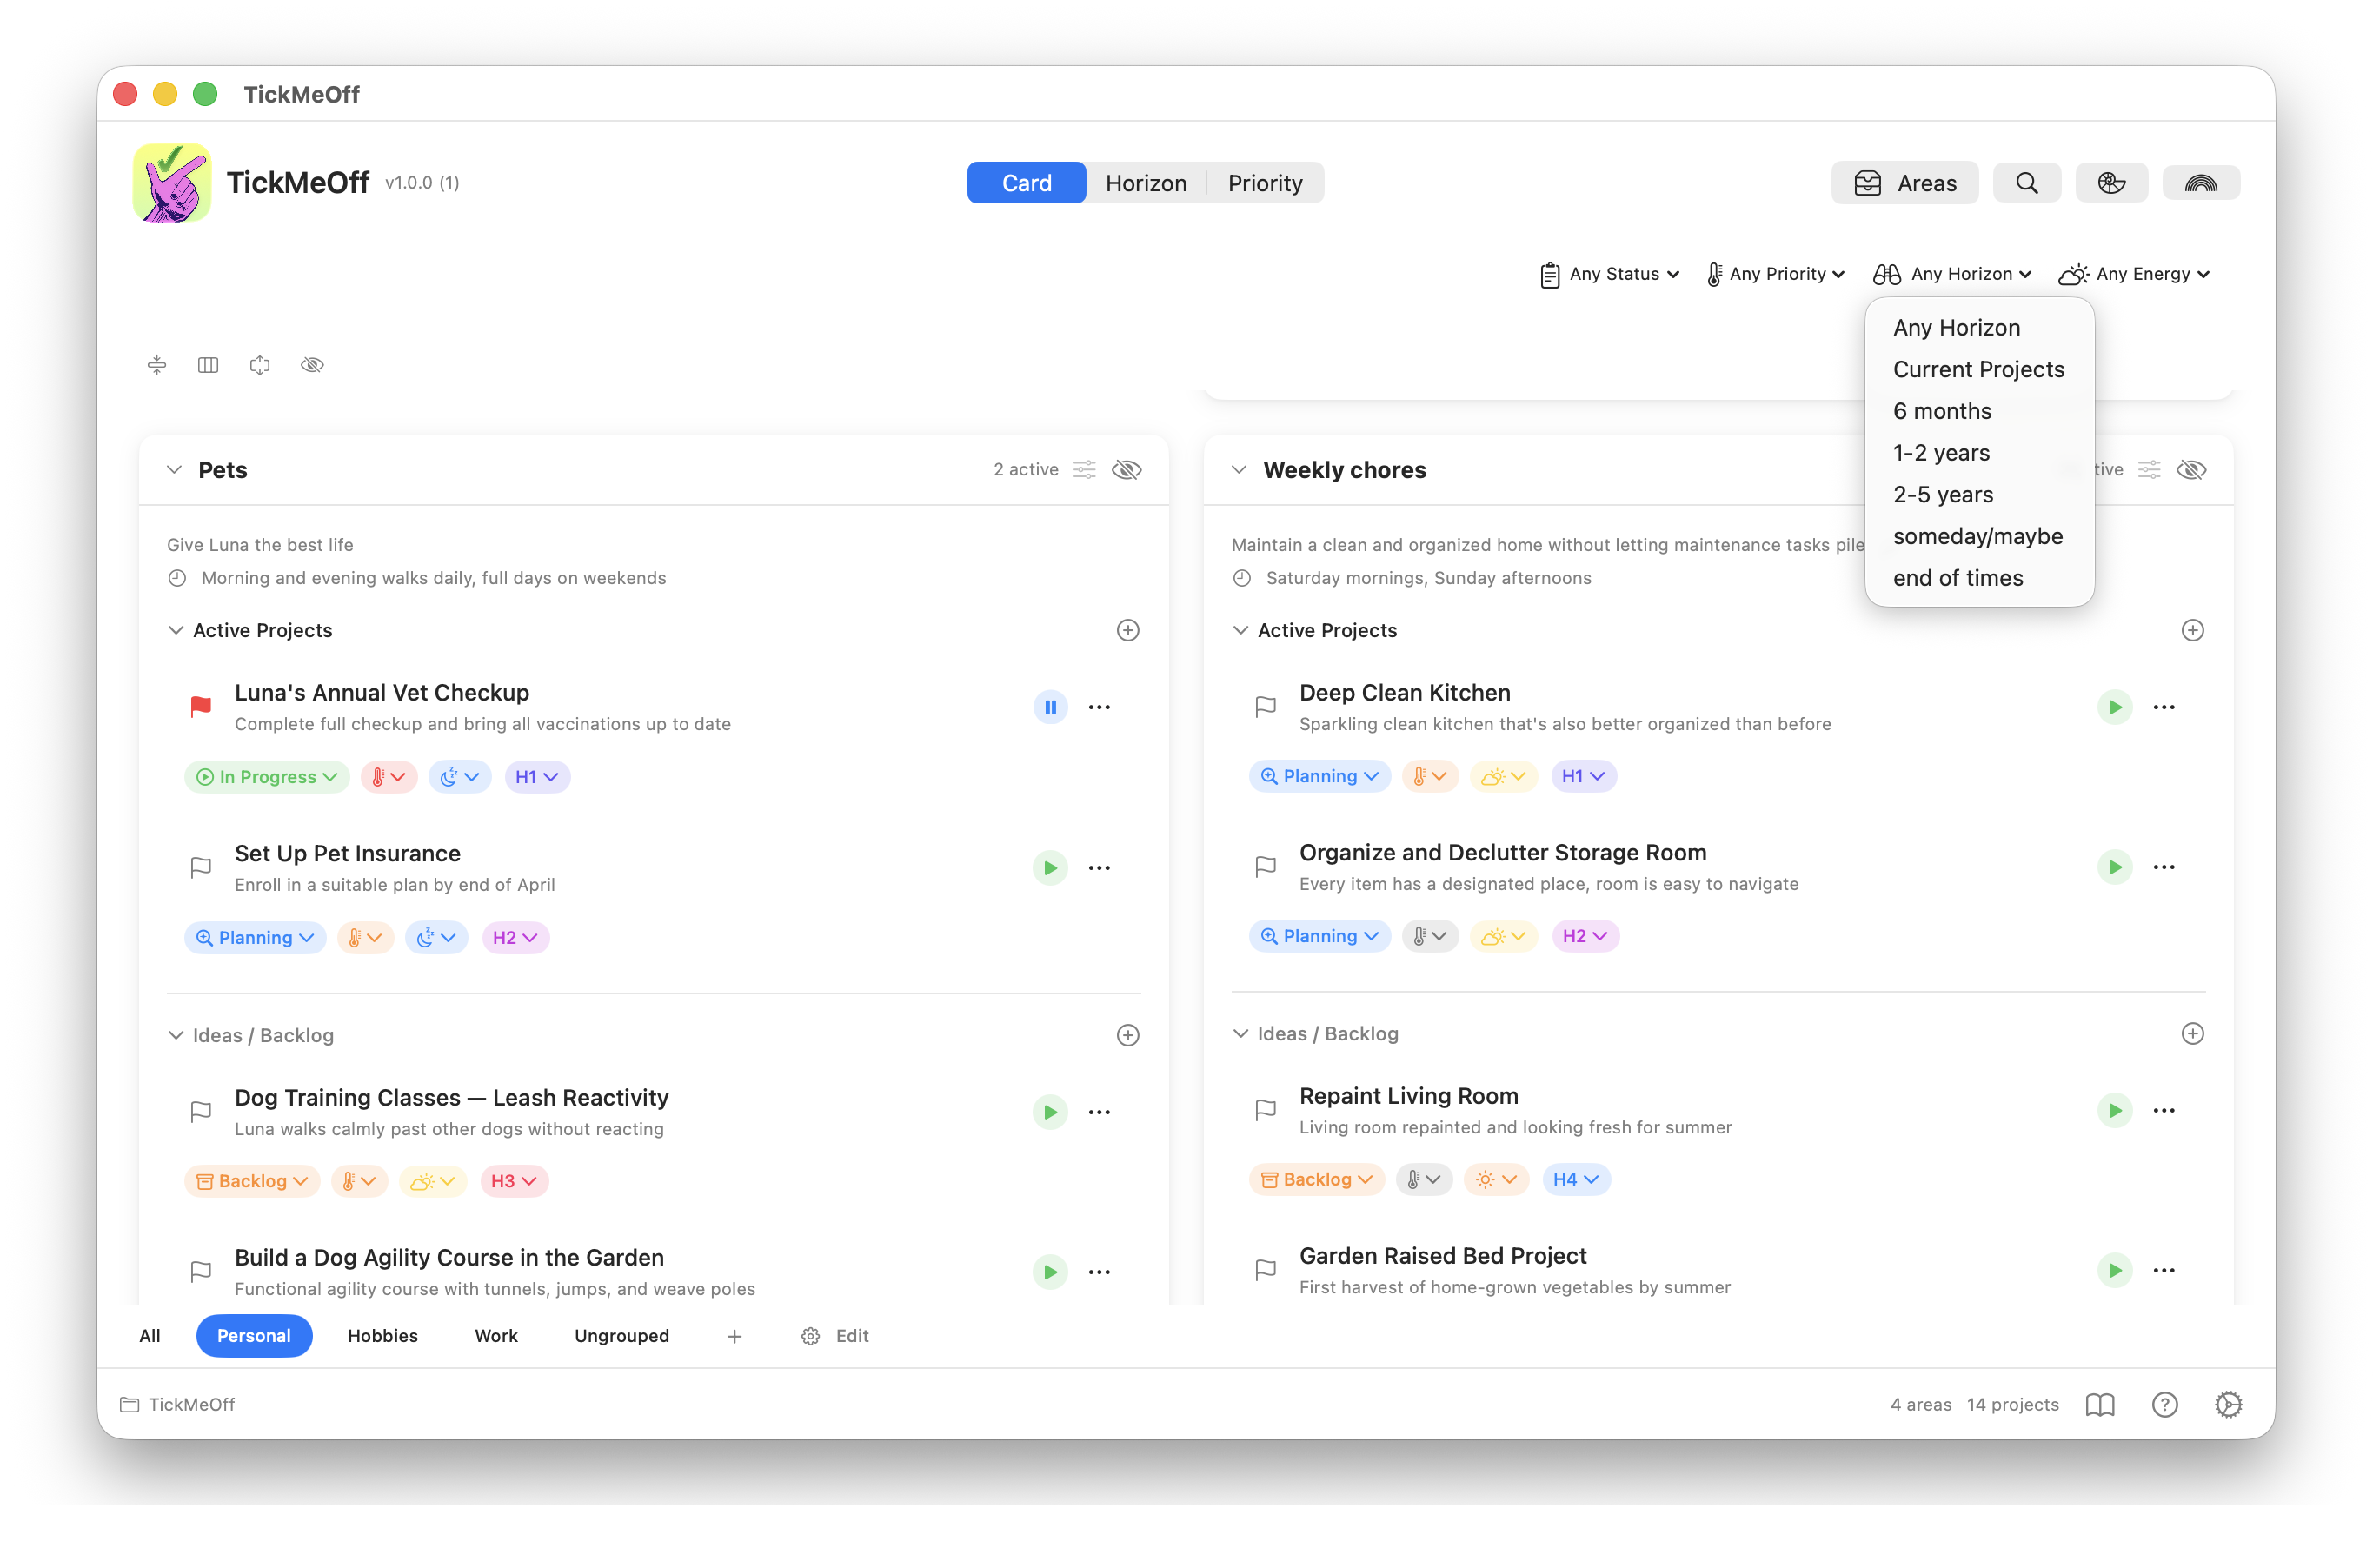Switch to the Hobbies tab

[x=382, y=1336]
